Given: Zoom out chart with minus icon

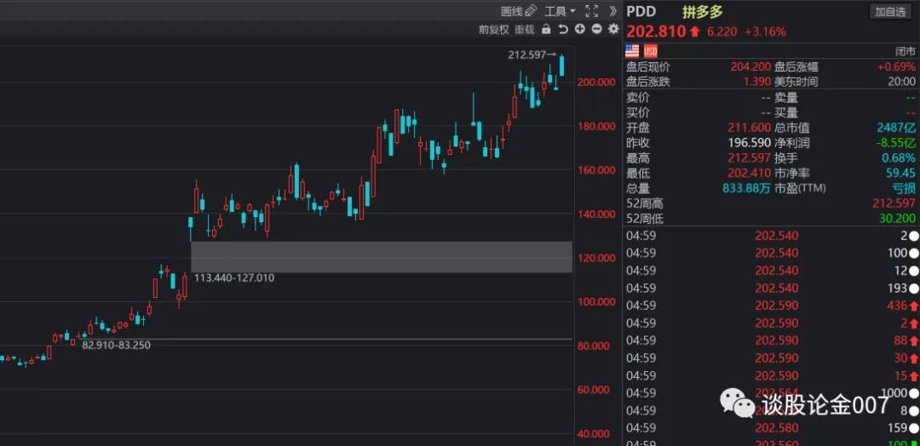Looking at the screenshot, I should click(x=596, y=29).
